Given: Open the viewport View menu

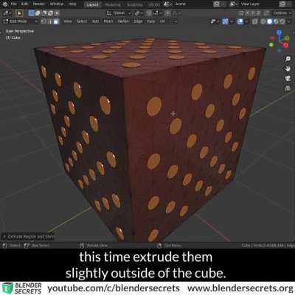Looking at the screenshot, I should 68,21.
